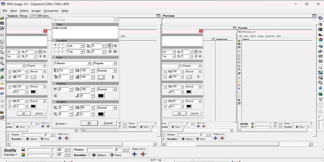Open the histogram levels tool
The height and width of the screenshot is (162, 324).
pyautogui.click(x=320, y=35)
